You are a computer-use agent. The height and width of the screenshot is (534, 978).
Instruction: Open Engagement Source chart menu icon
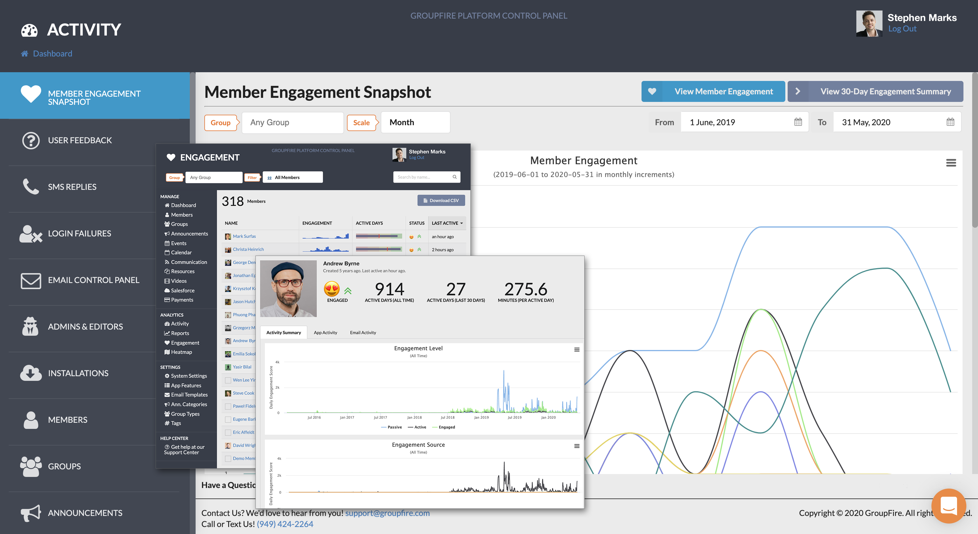point(577,446)
